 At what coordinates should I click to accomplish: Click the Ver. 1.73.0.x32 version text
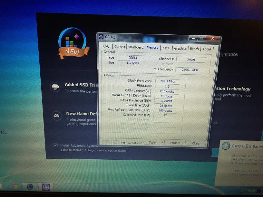pos(131,143)
